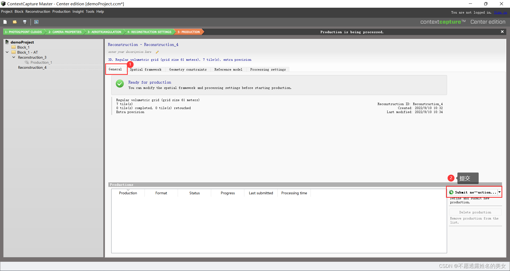Select Reconstruction_3 in the tree

[32, 57]
